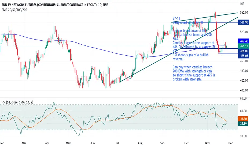Click the 20.00 RSI axis tick
The width and height of the screenshot is (250, 147).
[x=243, y=136]
